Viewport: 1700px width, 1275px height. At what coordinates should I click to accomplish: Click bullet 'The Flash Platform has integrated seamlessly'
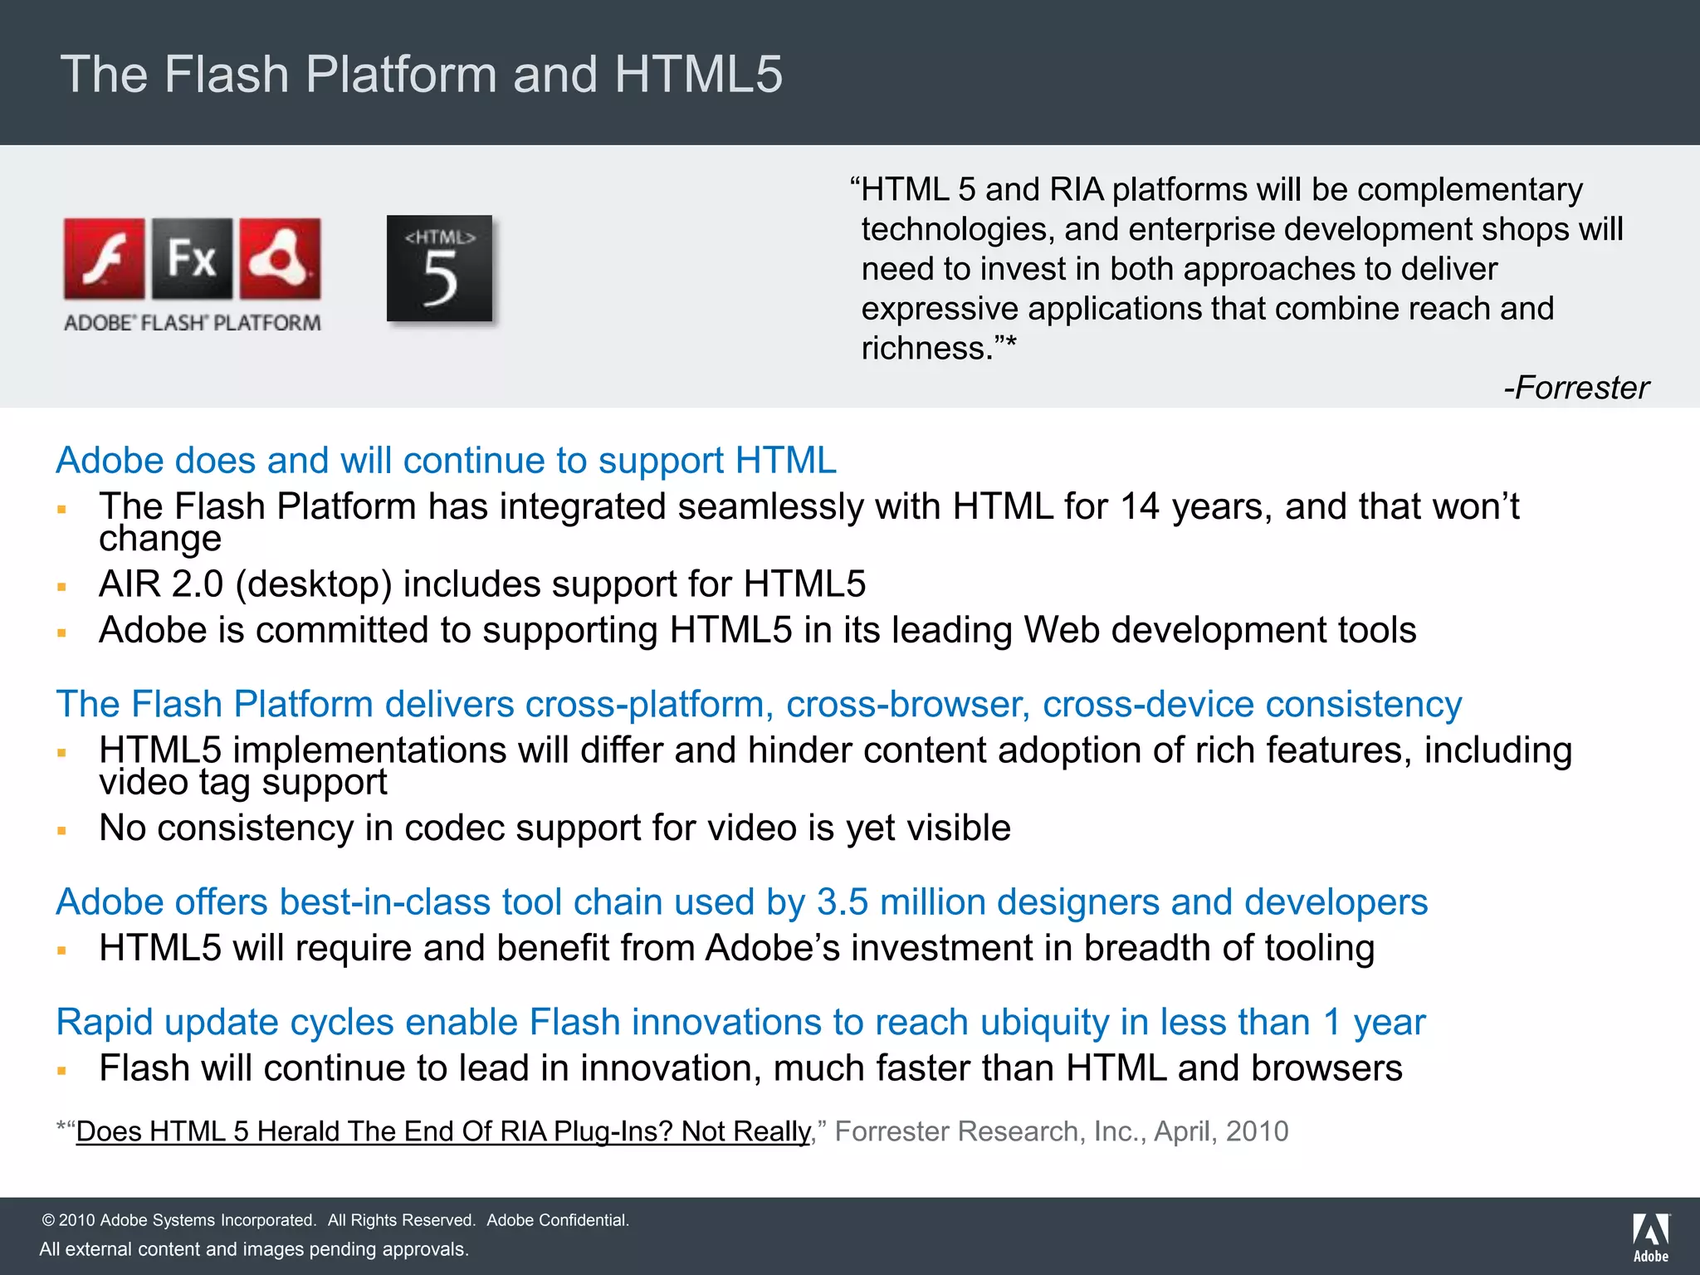(809, 522)
